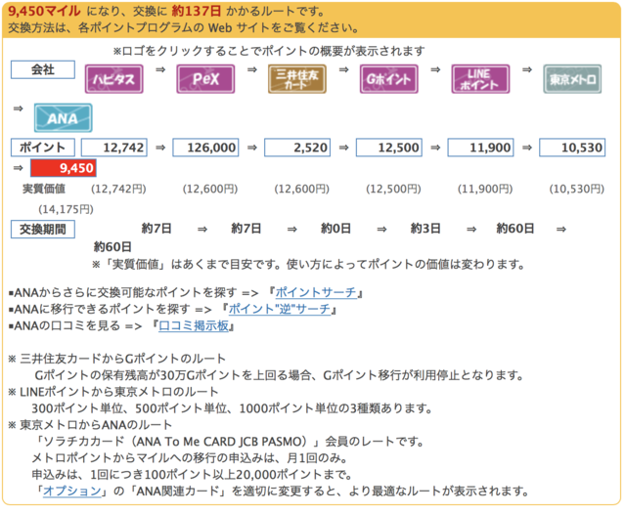Click the 9,450マイル header text
626x513 pixels.
coord(44,11)
